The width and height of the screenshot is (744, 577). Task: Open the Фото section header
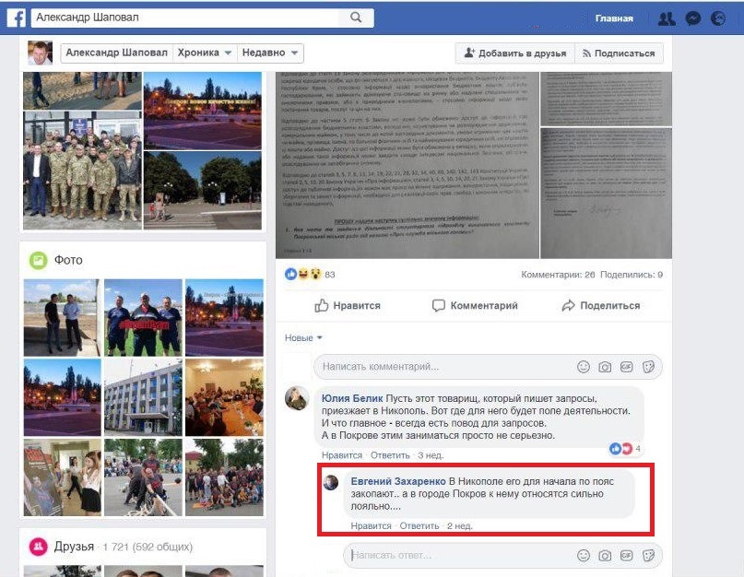point(67,258)
